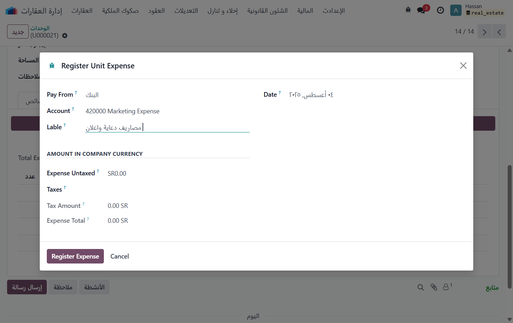Open the العقود menu
Viewport: 513px width, 323px height.
pos(156,11)
